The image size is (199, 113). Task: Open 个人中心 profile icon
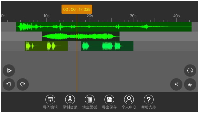click(x=129, y=100)
